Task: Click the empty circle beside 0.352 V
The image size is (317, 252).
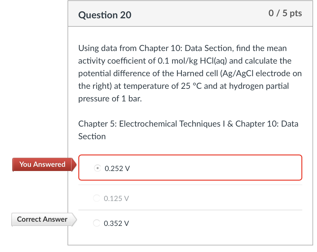Action: click(x=97, y=223)
